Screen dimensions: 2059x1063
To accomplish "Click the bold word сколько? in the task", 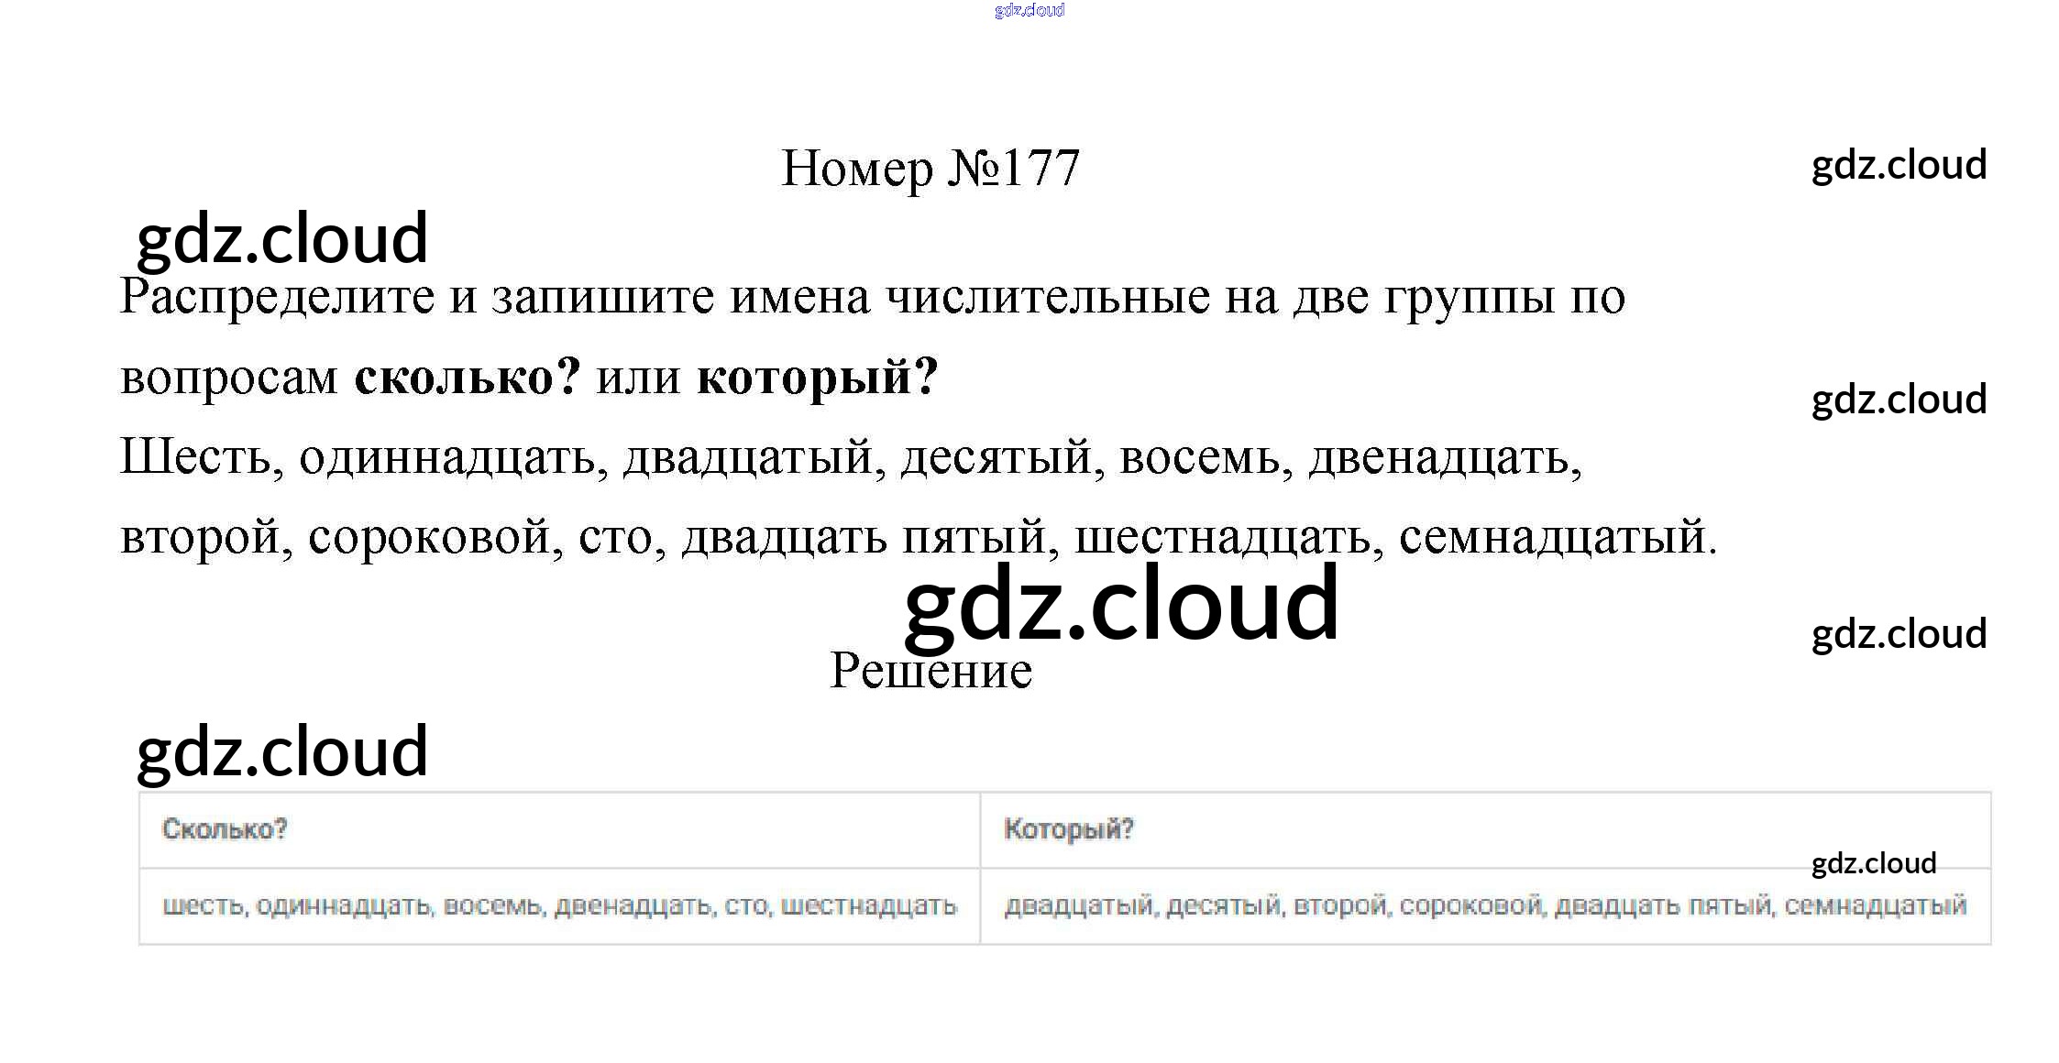I will (468, 377).
